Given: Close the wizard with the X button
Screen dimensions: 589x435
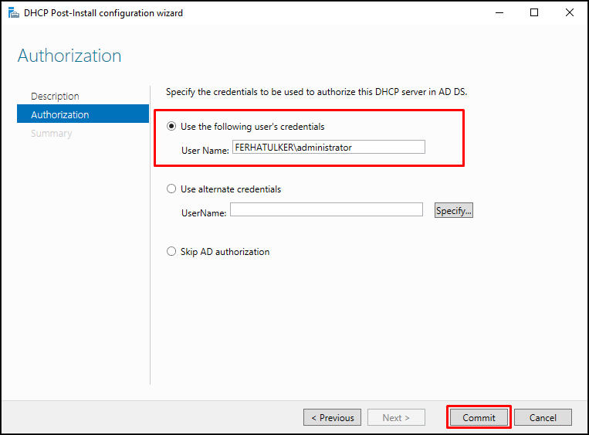Looking at the screenshot, I should [x=569, y=13].
